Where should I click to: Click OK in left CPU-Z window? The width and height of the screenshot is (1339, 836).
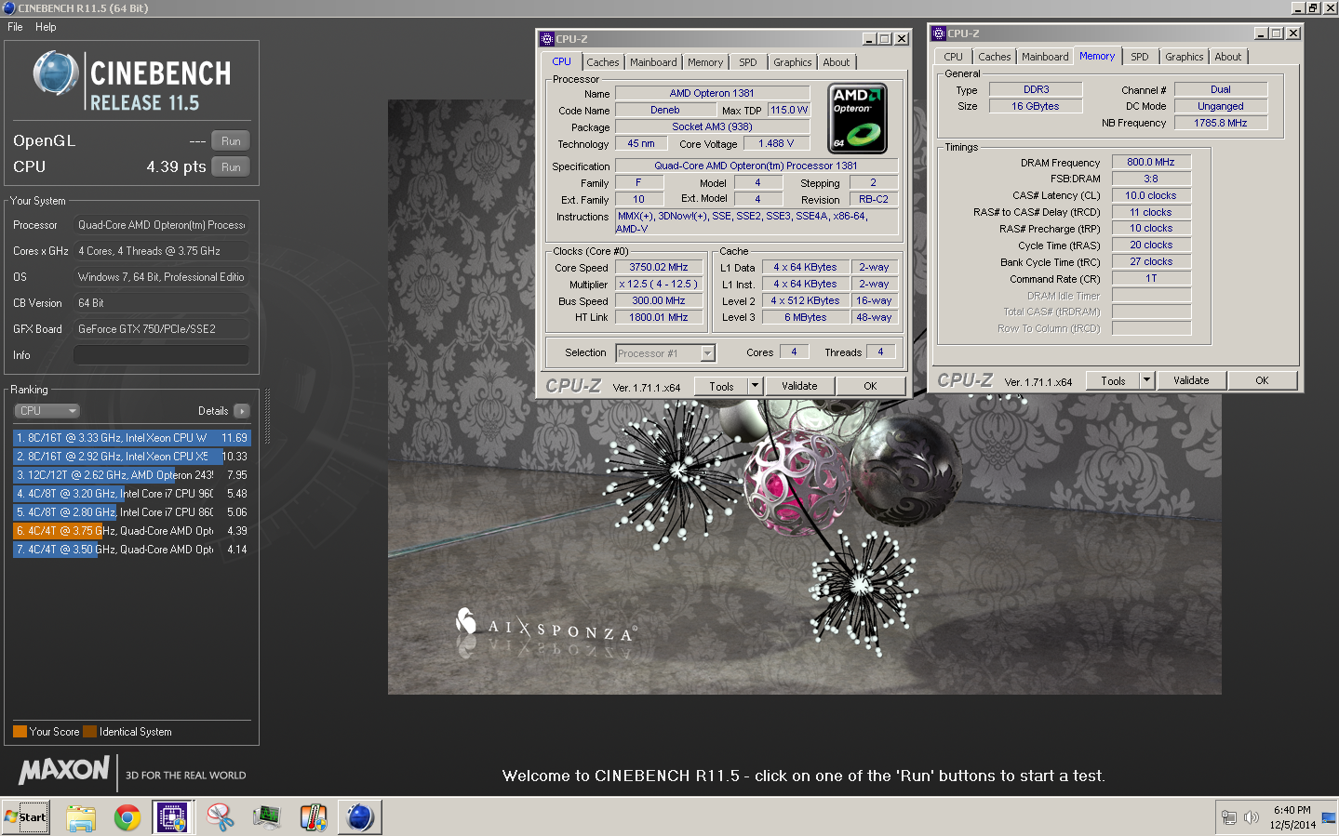pos(870,386)
